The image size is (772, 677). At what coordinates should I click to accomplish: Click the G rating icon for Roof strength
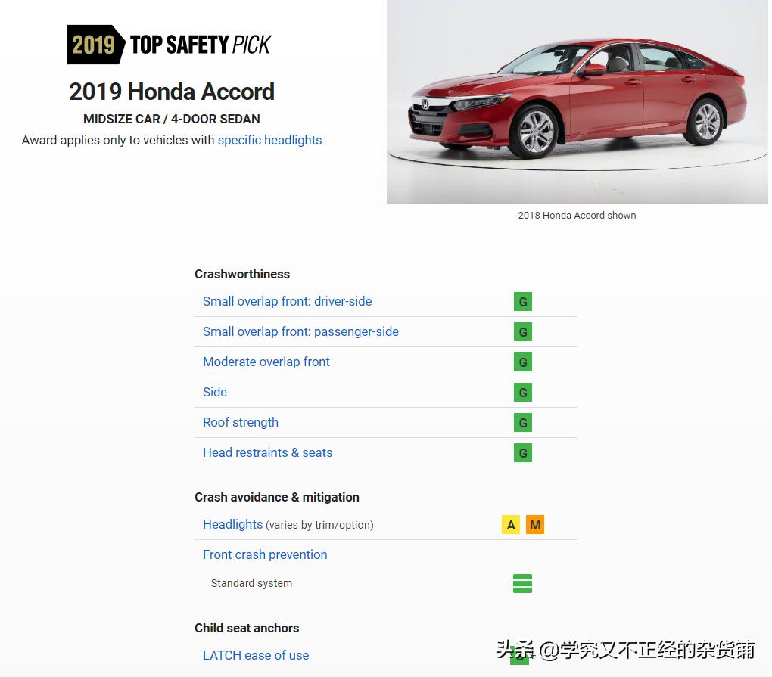(522, 423)
